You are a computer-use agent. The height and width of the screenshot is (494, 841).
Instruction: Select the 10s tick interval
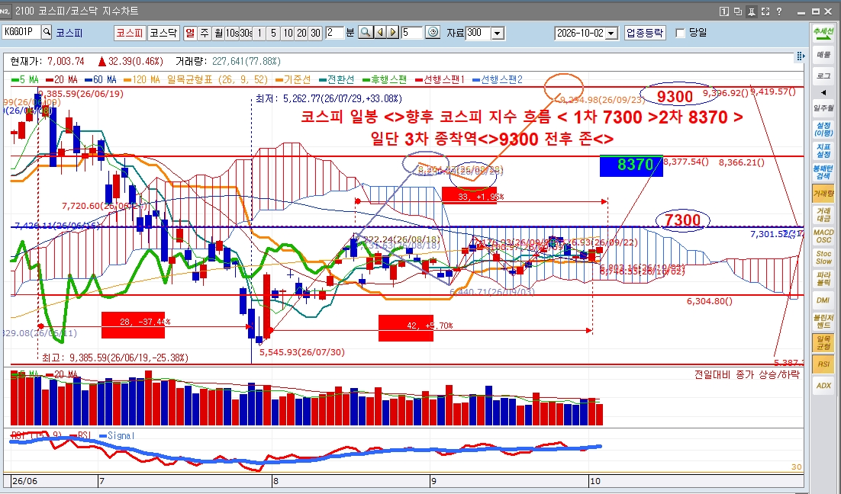coord(232,33)
